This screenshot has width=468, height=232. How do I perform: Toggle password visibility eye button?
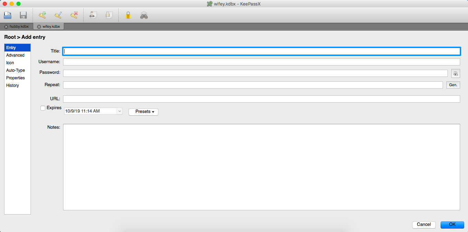(x=455, y=73)
